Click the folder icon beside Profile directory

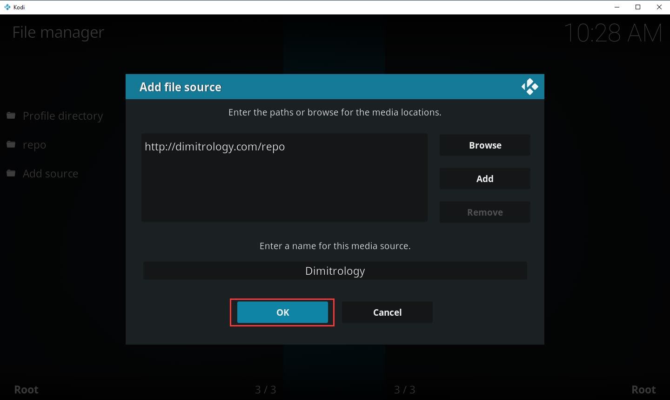[x=11, y=115]
